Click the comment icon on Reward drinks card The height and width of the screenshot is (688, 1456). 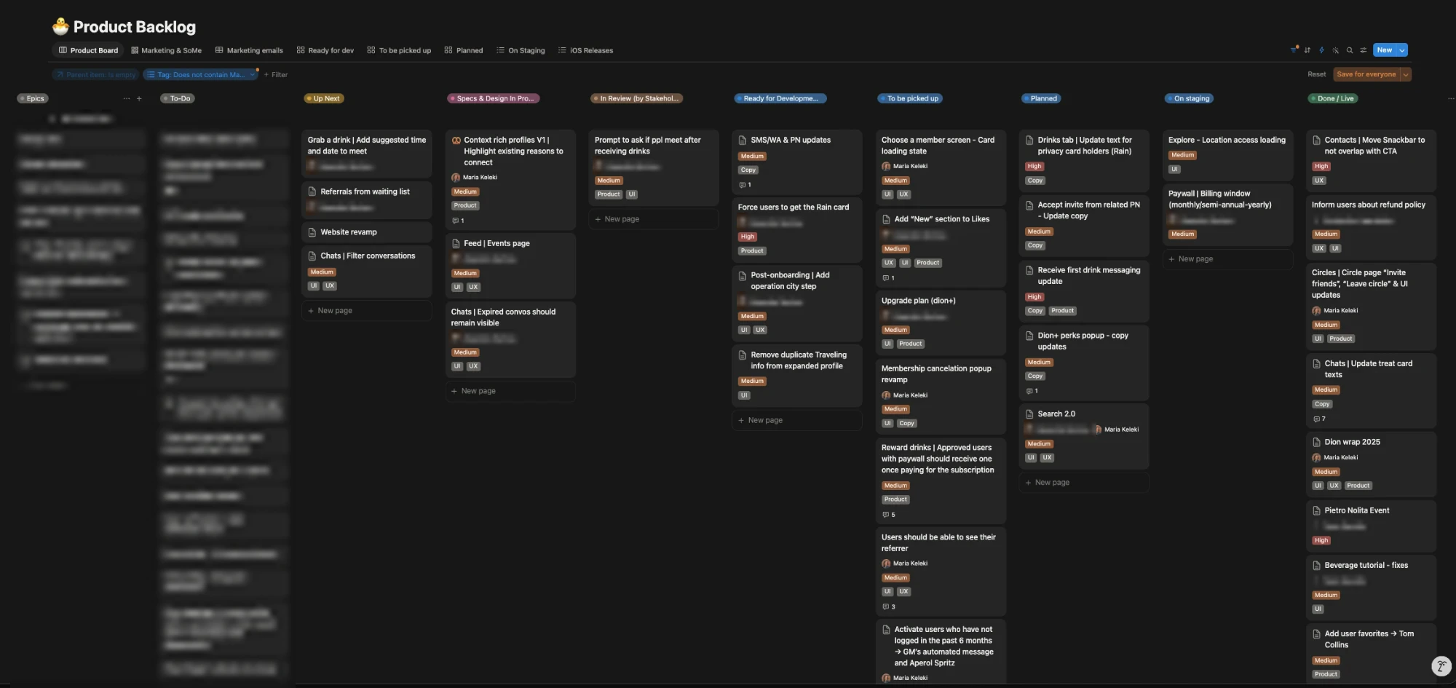tap(885, 515)
